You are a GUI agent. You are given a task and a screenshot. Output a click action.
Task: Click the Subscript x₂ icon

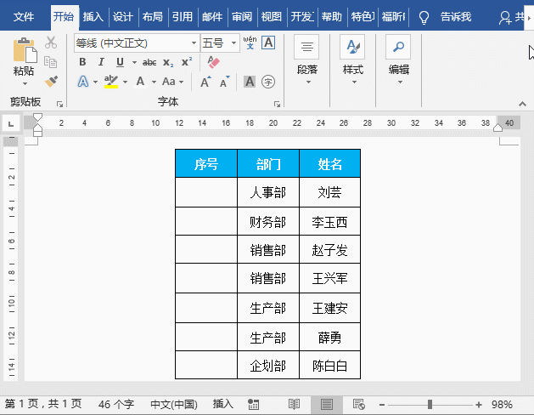(168, 62)
